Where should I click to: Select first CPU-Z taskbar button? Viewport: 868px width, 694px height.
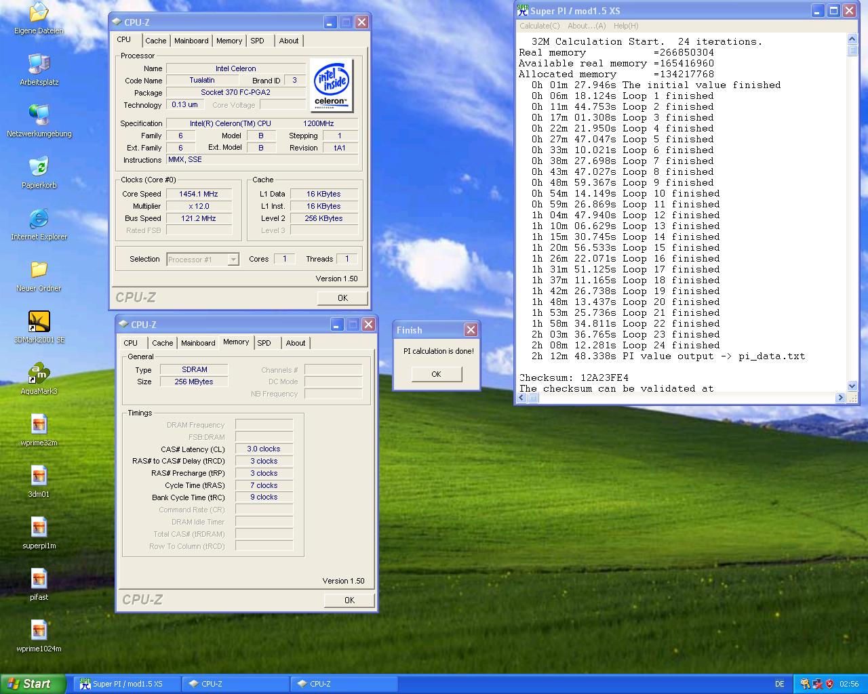coord(235,684)
